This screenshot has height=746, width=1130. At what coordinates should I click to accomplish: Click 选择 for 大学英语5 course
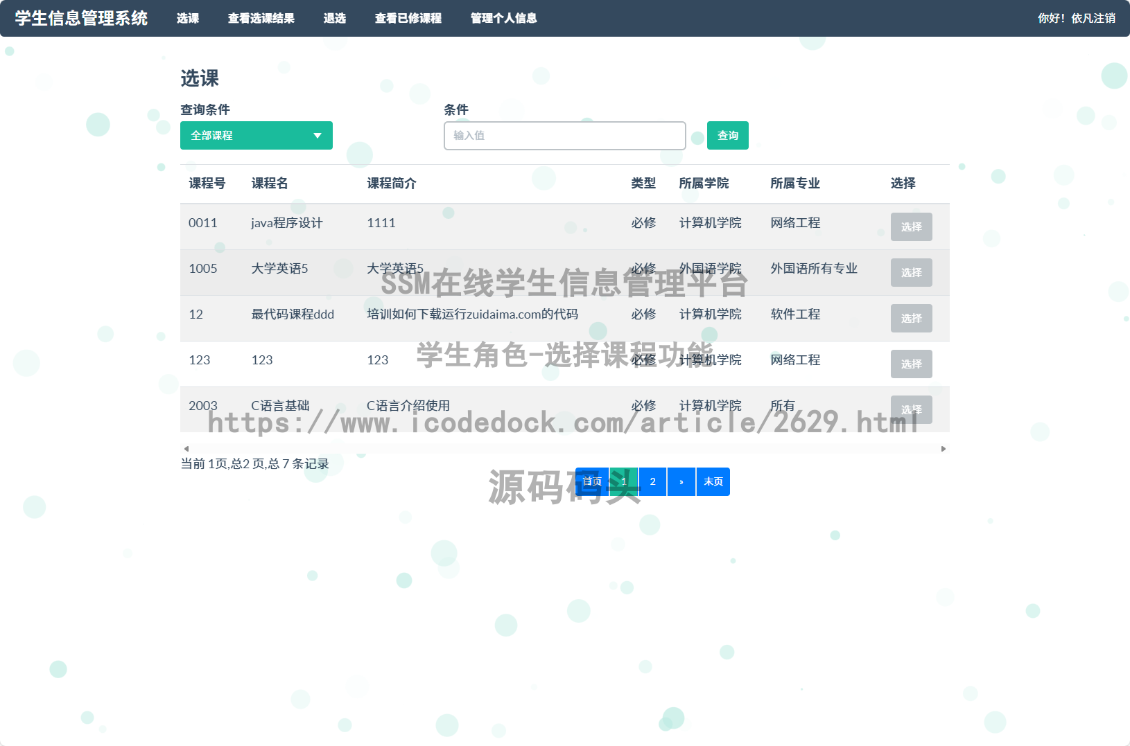912,272
